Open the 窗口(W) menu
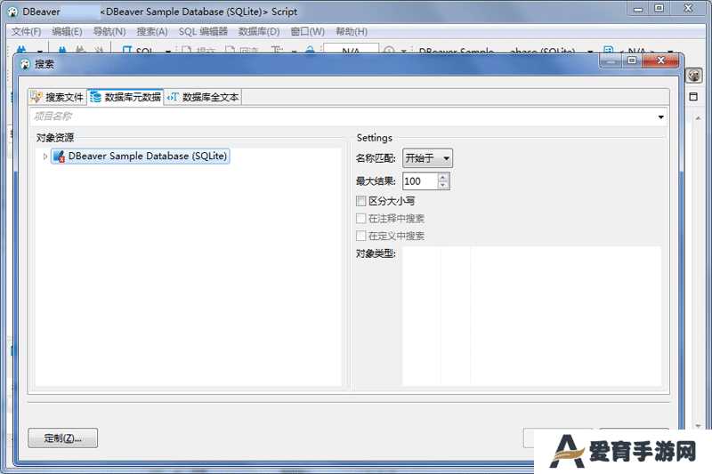The width and height of the screenshot is (712, 474). point(307,31)
